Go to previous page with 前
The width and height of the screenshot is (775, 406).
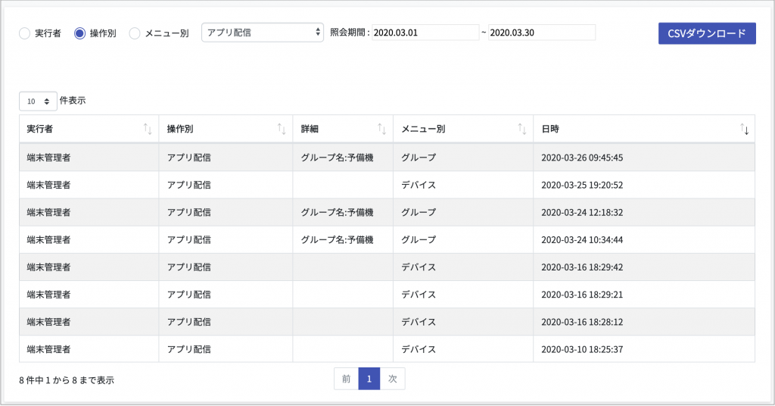346,379
